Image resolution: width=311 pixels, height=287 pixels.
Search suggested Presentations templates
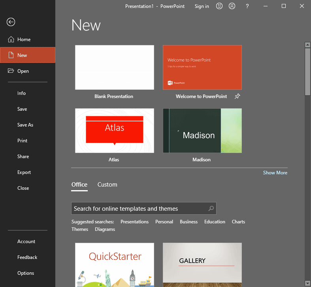coord(134,222)
